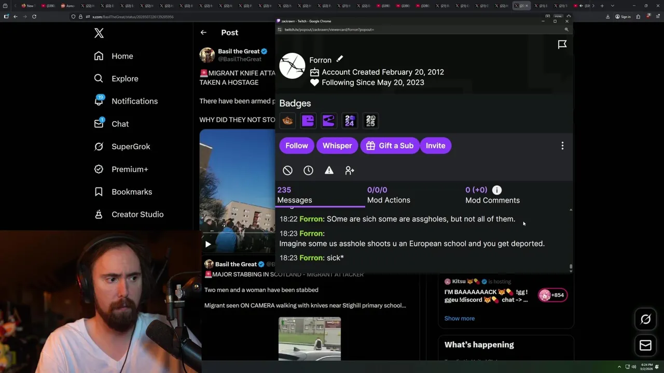Viewport: 664px width, 373px height.
Task: Select the 235 Messages tab
Action: 321,195
